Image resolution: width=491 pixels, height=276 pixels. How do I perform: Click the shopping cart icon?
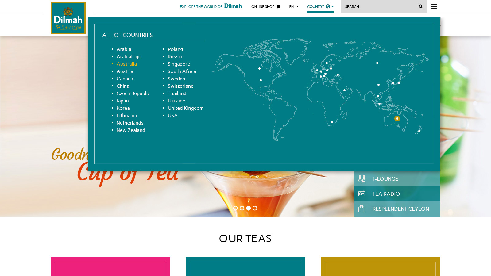278,6
